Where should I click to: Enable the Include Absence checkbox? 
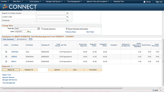point(42,29)
